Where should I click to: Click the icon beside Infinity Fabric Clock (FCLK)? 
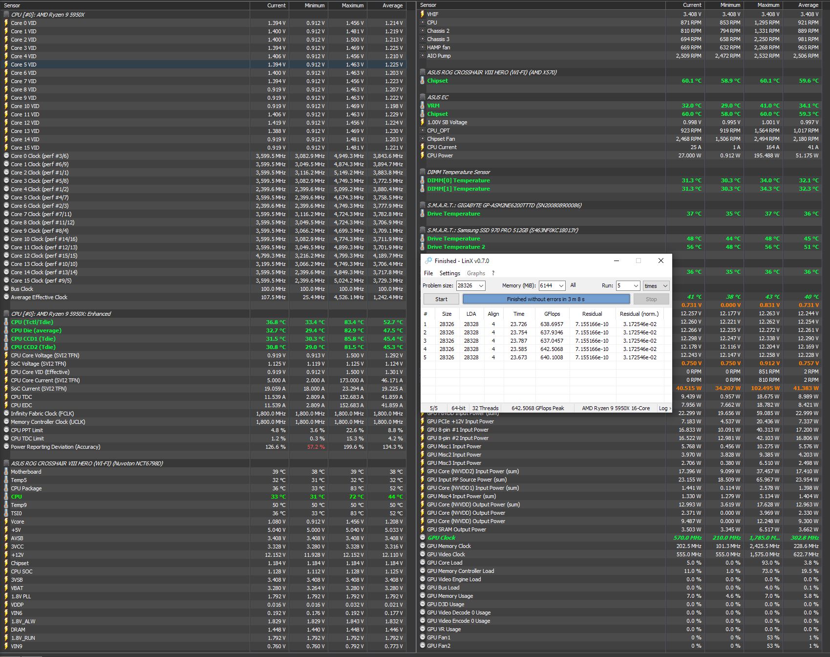(6, 414)
